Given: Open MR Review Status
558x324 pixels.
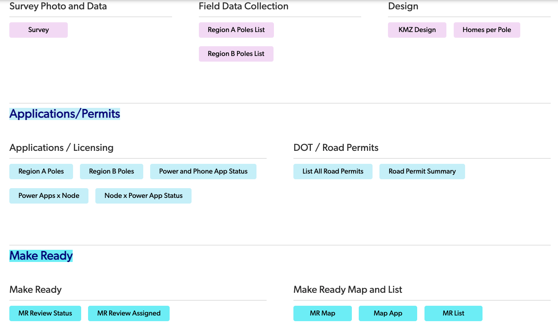Looking at the screenshot, I should [x=45, y=313].
